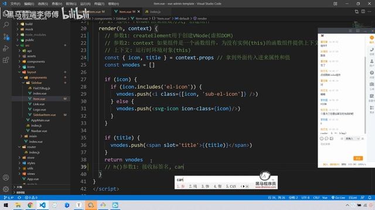Viewport: 375px width, 210px height.
Task: Click the split editor icon
Action: [363, 12]
